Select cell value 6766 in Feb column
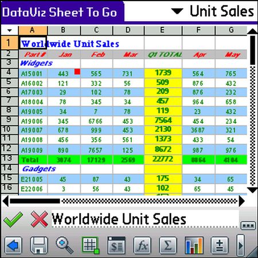Image resolution: width=258 pixels, height=258 pixels. [x=97, y=121]
